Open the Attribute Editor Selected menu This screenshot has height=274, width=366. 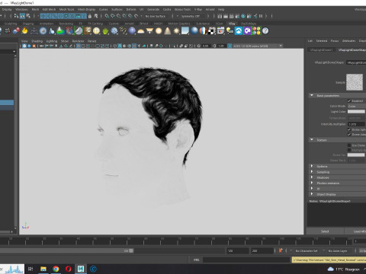pyautogui.click(x=322, y=40)
